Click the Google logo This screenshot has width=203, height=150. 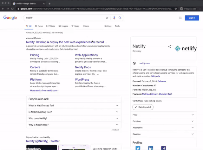[x=10, y=18]
